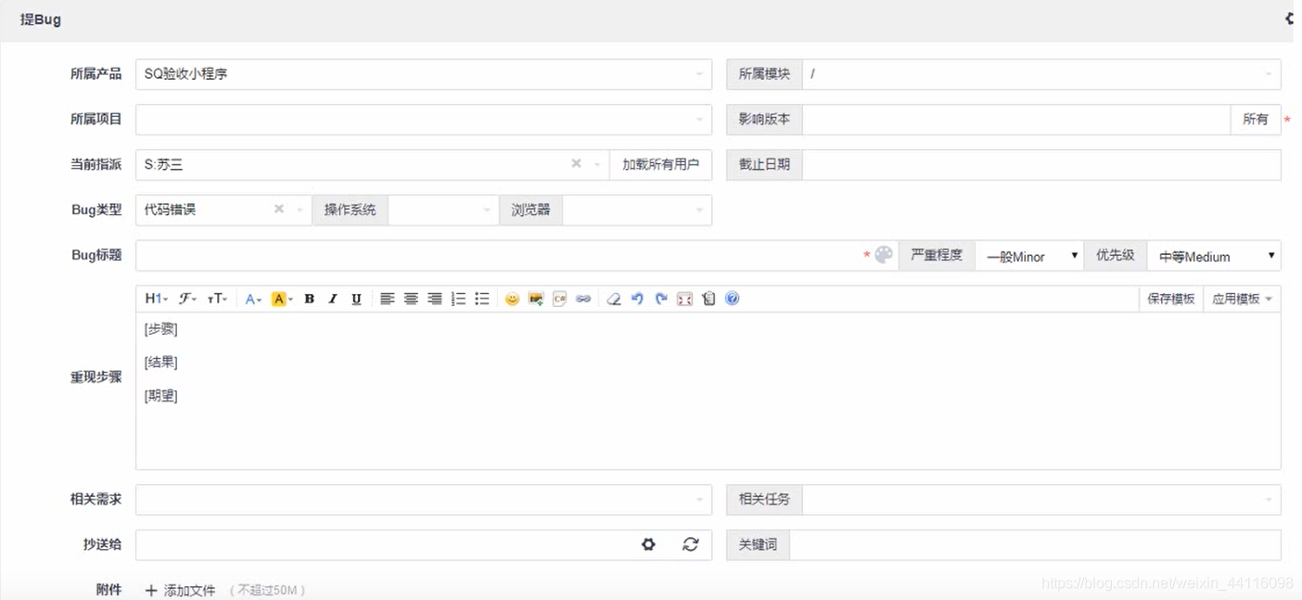Open 优先级 dropdown showing 中等Medium
Screen dimensions: 1302x600
[x=1214, y=256]
